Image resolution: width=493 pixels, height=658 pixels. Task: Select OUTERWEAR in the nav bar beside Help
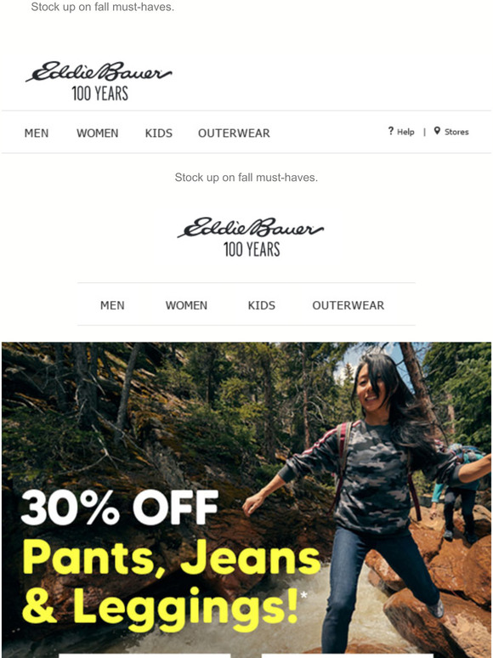tap(234, 133)
